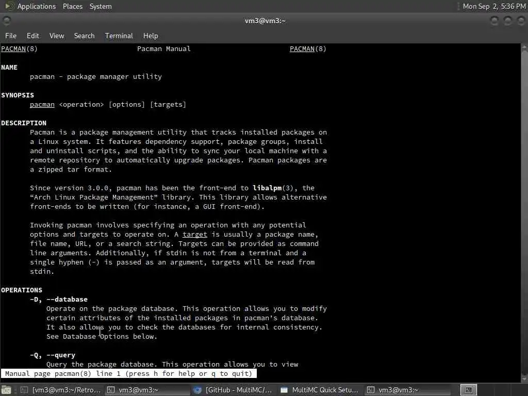The image size is (528, 396).
Task: Click 'pacman - package manager utility' line
Action: click(95, 77)
